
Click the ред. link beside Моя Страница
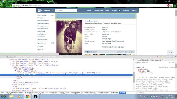point(52,15)
